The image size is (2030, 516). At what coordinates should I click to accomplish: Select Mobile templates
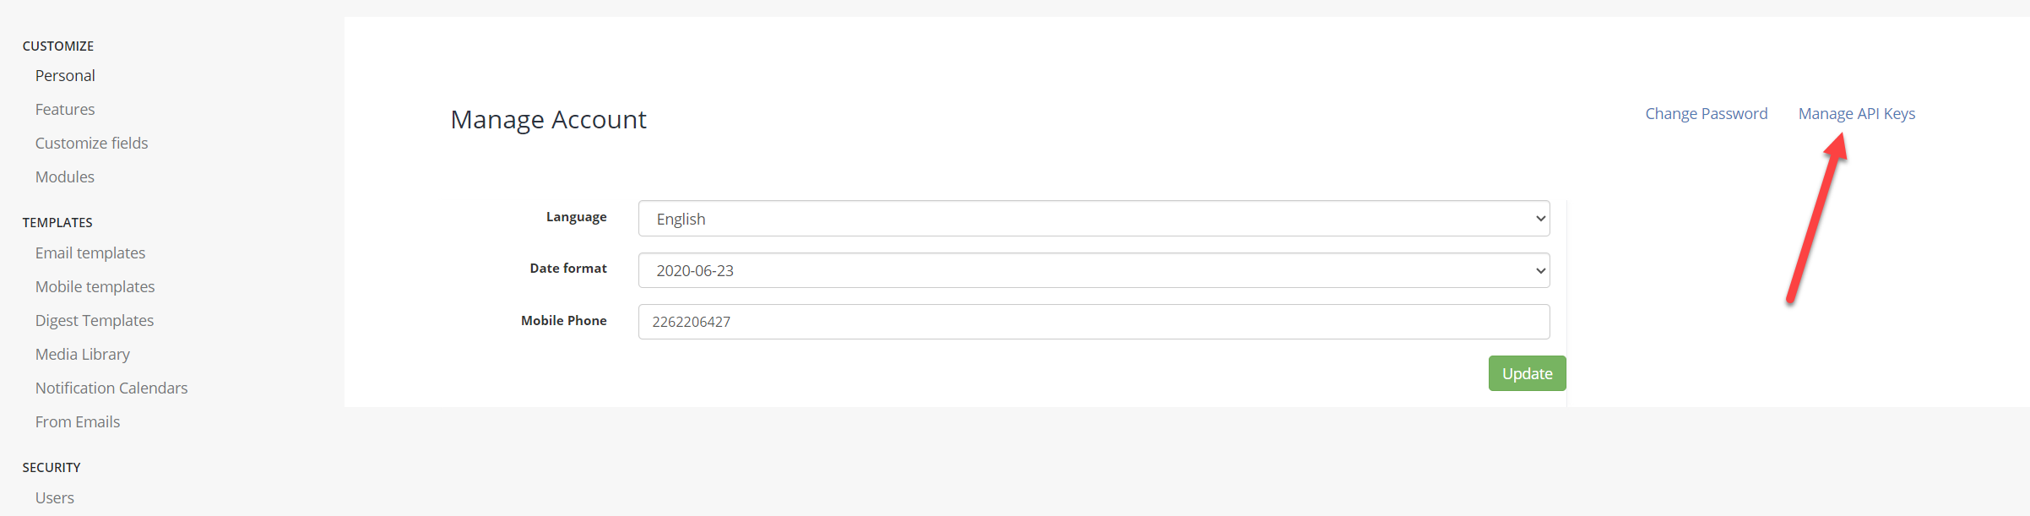pyautogui.click(x=95, y=286)
